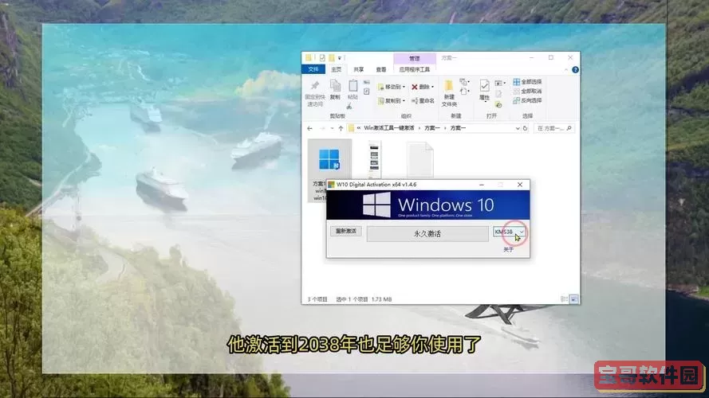Screen dimensions: 709x398
Task: Click the Copy path icon in clipboard group
Action: point(367,83)
